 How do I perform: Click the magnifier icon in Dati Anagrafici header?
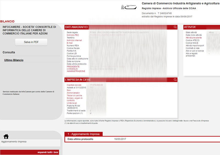175,27
